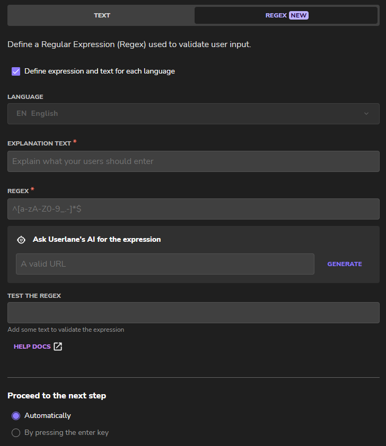The width and height of the screenshot is (386, 446).
Task: Open the English language dropdown
Action: pyautogui.click(x=193, y=114)
